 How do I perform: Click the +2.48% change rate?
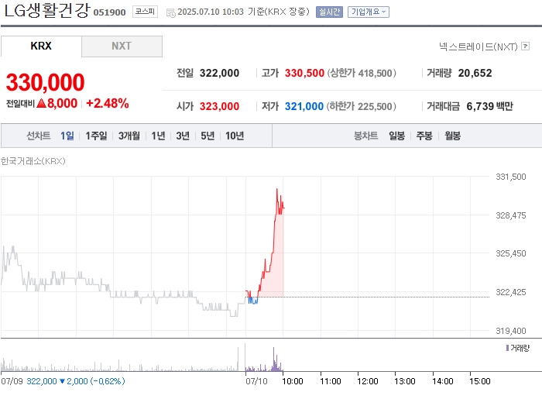(107, 103)
